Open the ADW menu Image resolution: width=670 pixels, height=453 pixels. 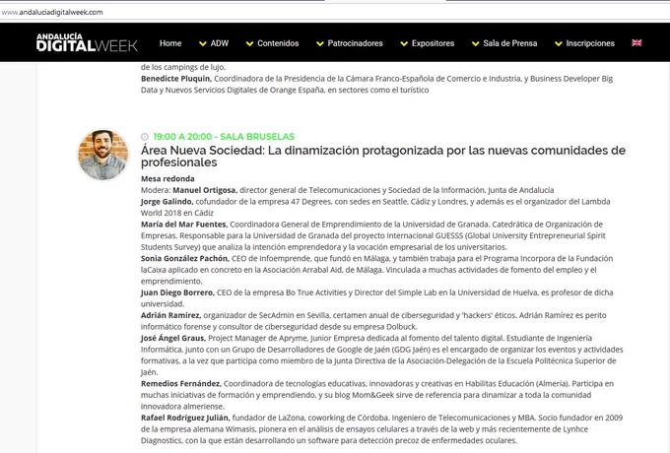point(220,43)
